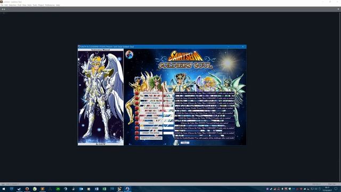The width and height of the screenshot is (341, 192).
Task: Click the GOLD label button
Action: point(151,123)
